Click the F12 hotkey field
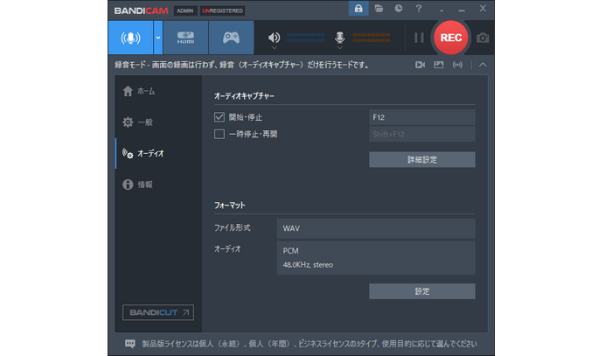Screen dimensions: 612x356 coord(421,116)
